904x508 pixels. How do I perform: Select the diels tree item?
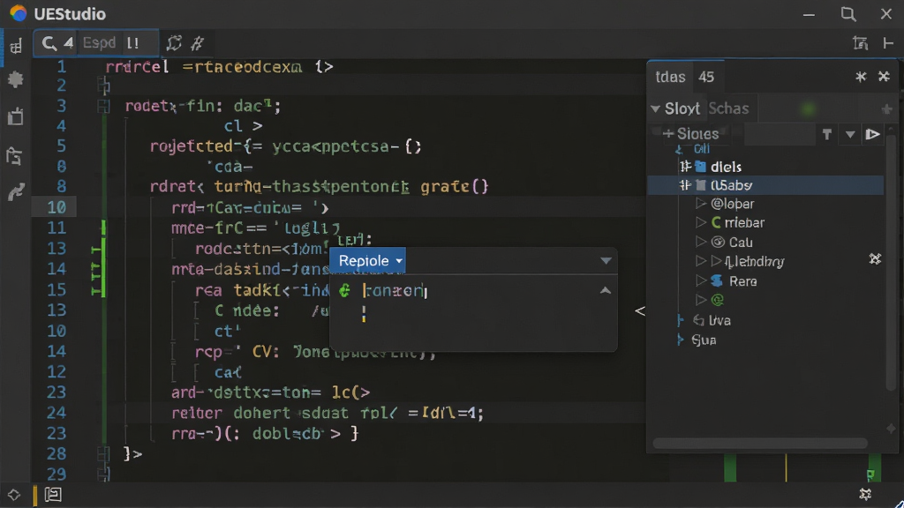pyautogui.click(x=726, y=167)
